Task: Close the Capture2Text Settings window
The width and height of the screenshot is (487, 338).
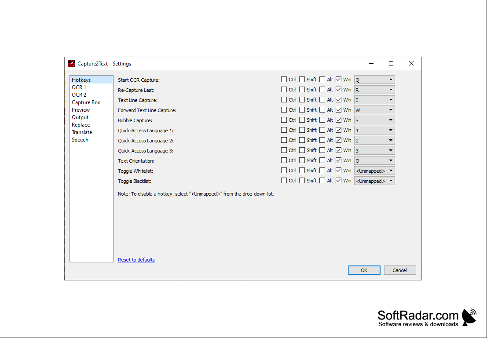Action: [x=411, y=63]
